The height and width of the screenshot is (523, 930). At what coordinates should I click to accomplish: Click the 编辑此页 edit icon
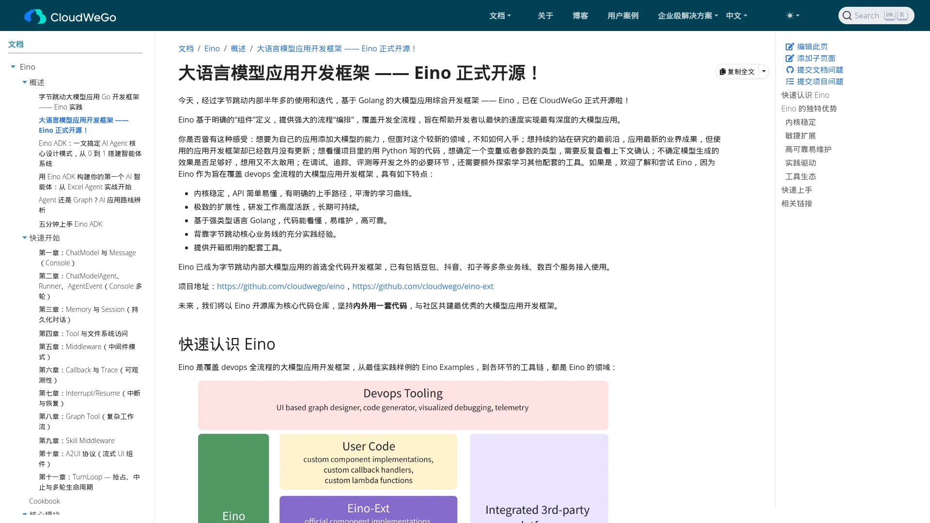[790, 46]
